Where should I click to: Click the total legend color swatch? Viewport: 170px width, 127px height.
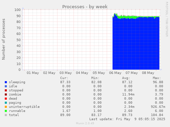[6, 115]
